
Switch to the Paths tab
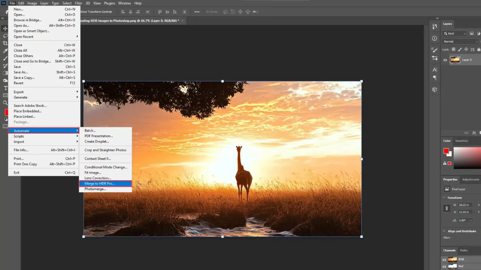click(x=464, y=250)
